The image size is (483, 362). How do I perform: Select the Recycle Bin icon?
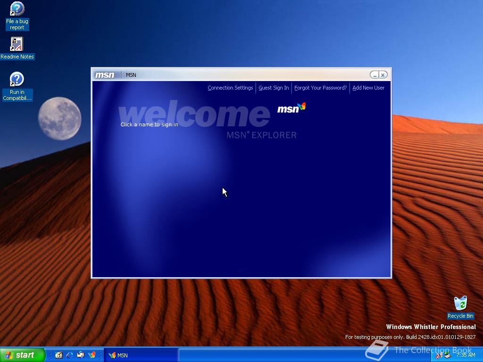pyautogui.click(x=460, y=307)
